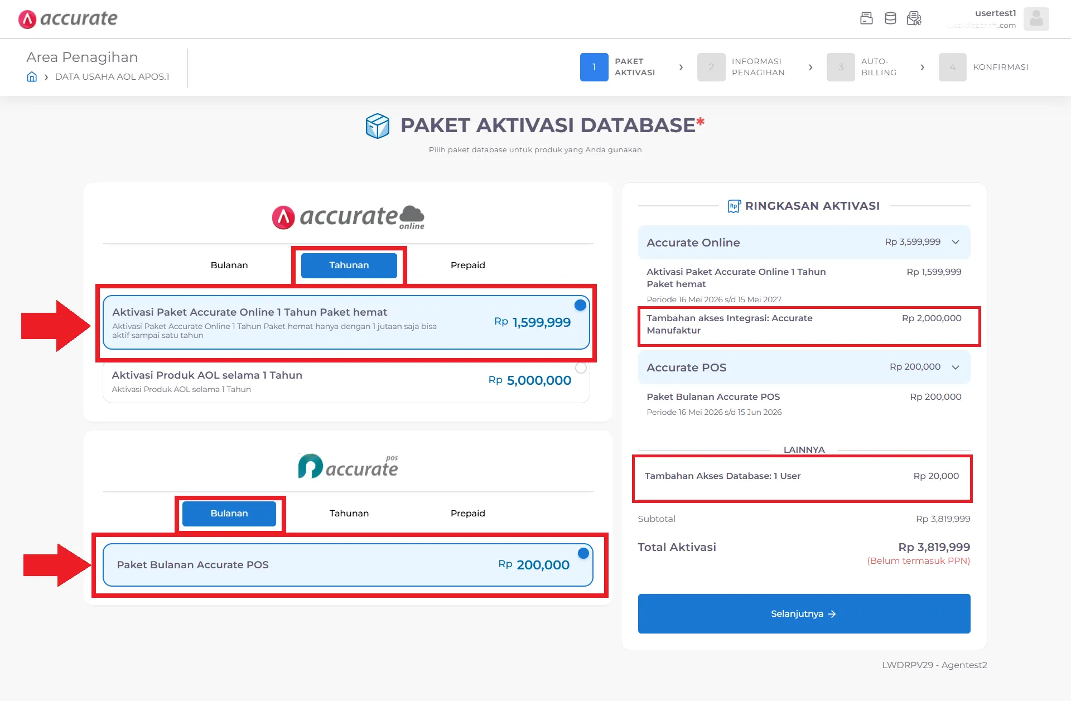Click the Rp 5,000,000 package price
The image size is (1071, 701).
click(x=530, y=380)
